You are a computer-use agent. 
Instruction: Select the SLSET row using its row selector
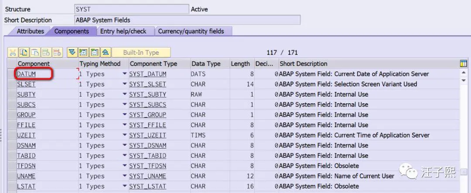(x=11, y=85)
